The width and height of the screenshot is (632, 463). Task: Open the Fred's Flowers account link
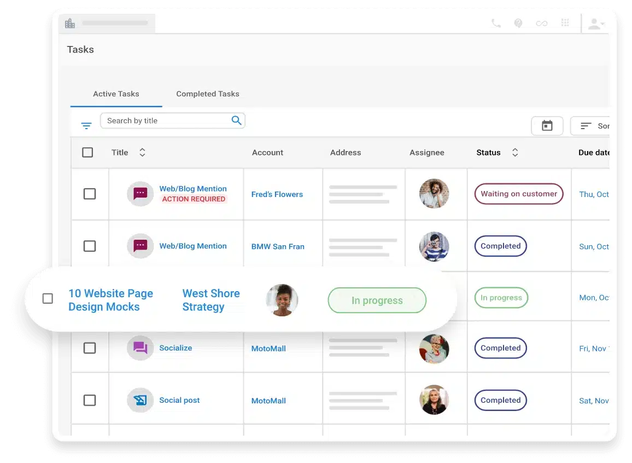point(277,194)
